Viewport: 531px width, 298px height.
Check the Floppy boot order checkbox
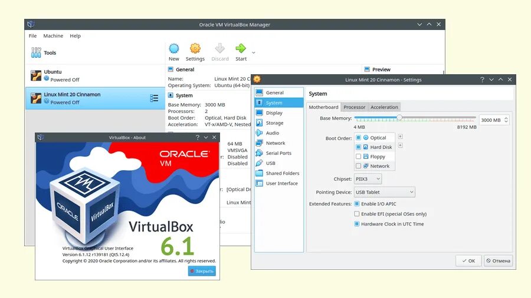[358, 157]
